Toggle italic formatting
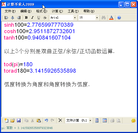 (x=32, y=18)
